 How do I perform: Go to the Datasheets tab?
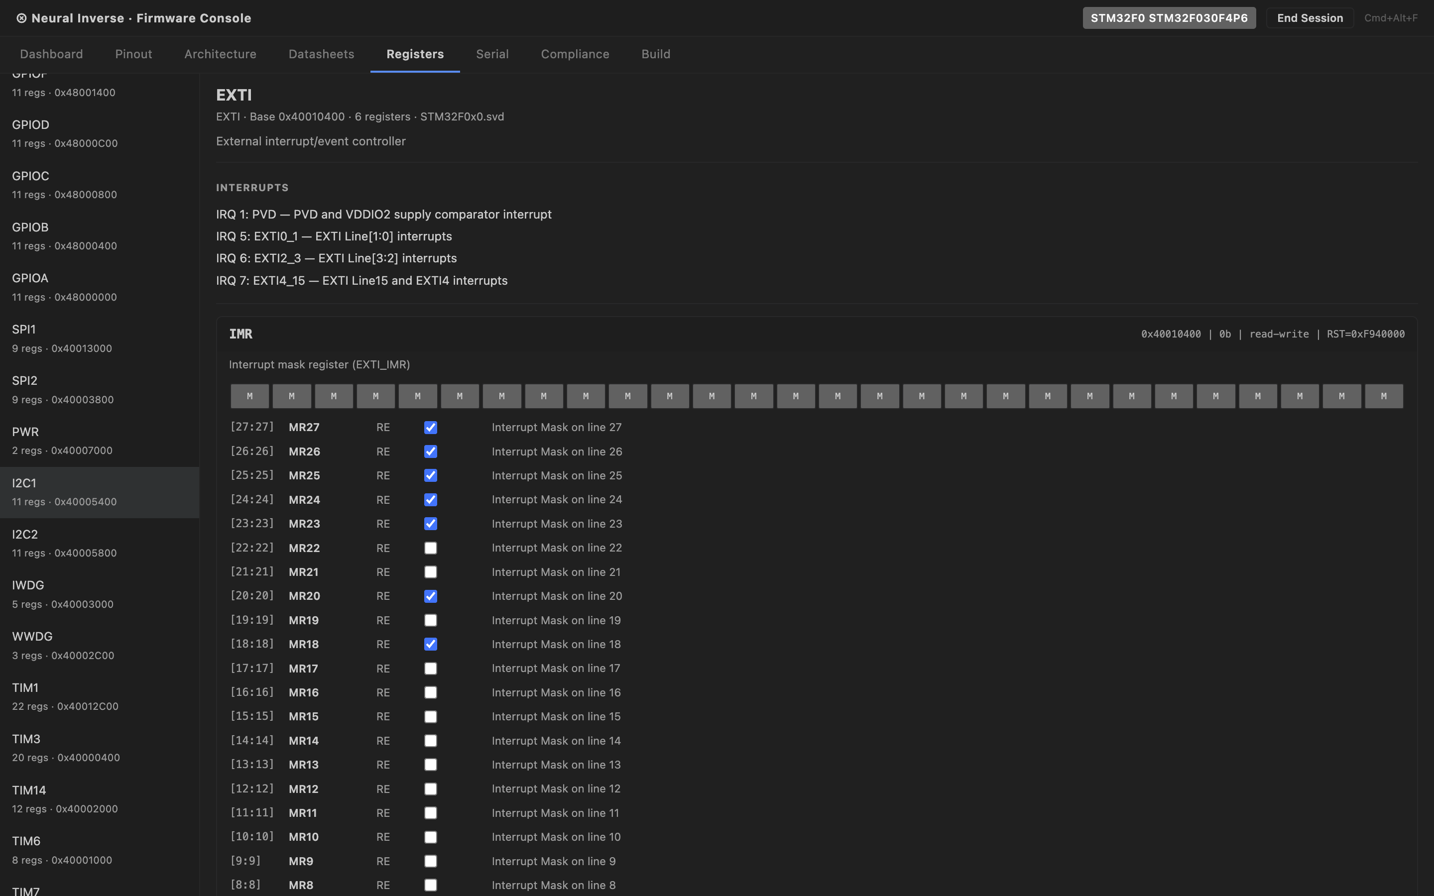(x=321, y=54)
